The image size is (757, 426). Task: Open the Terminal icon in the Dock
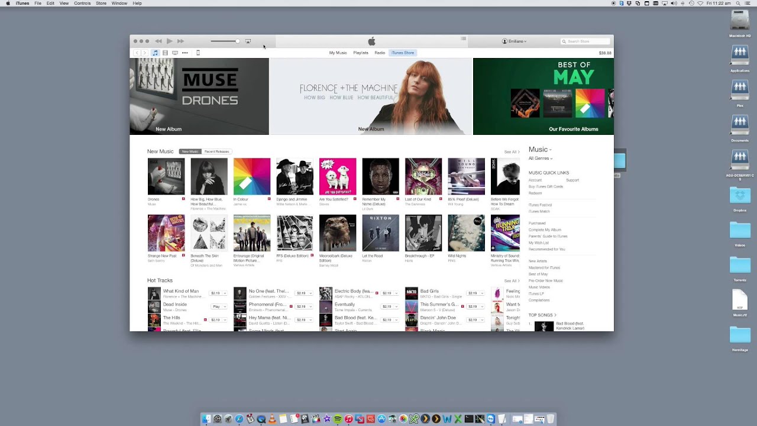[469, 419]
